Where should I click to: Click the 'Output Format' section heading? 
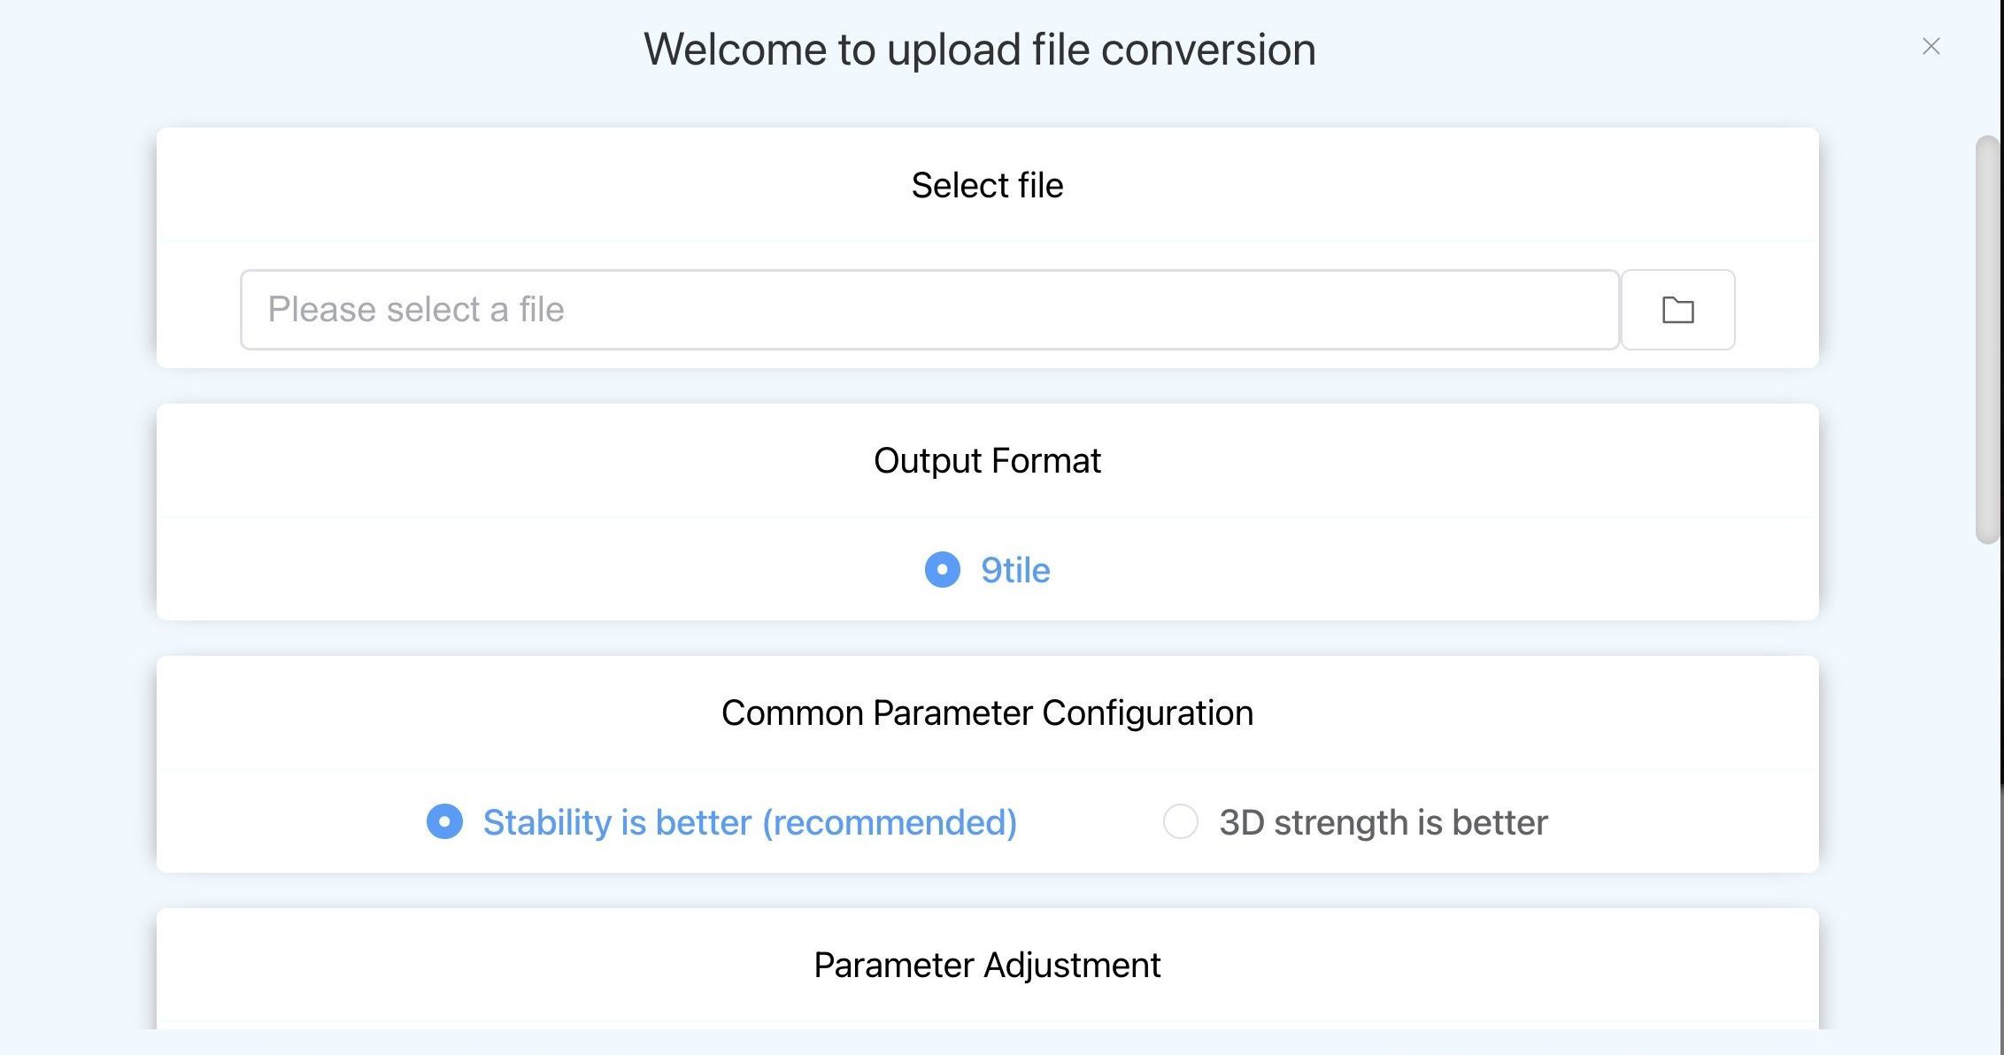point(987,460)
